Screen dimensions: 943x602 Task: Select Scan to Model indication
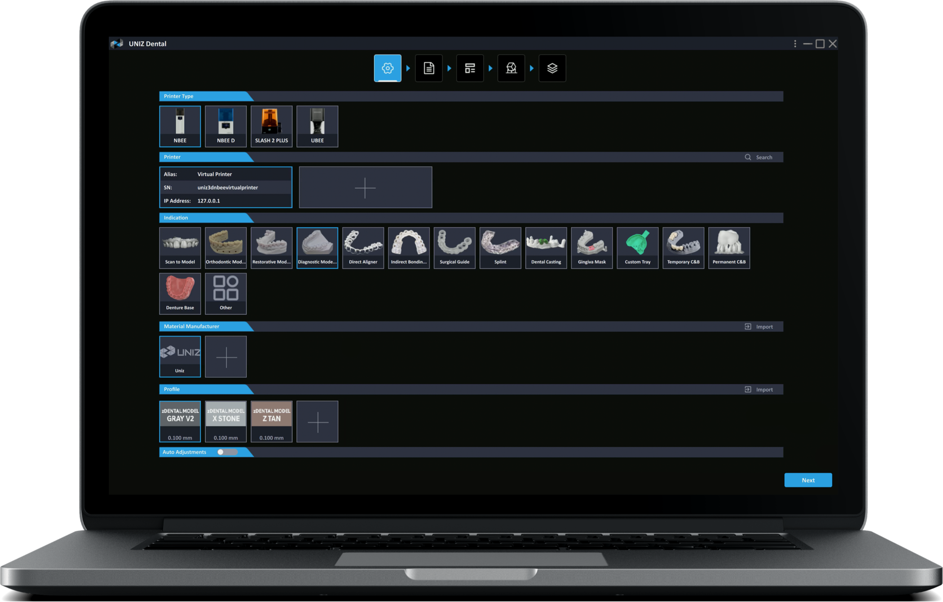[x=180, y=248]
